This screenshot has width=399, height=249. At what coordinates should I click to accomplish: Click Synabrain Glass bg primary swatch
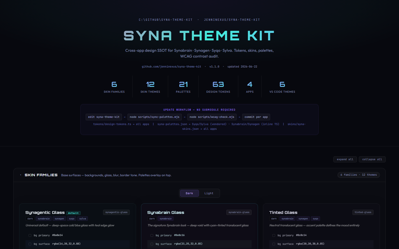point(152,235)
